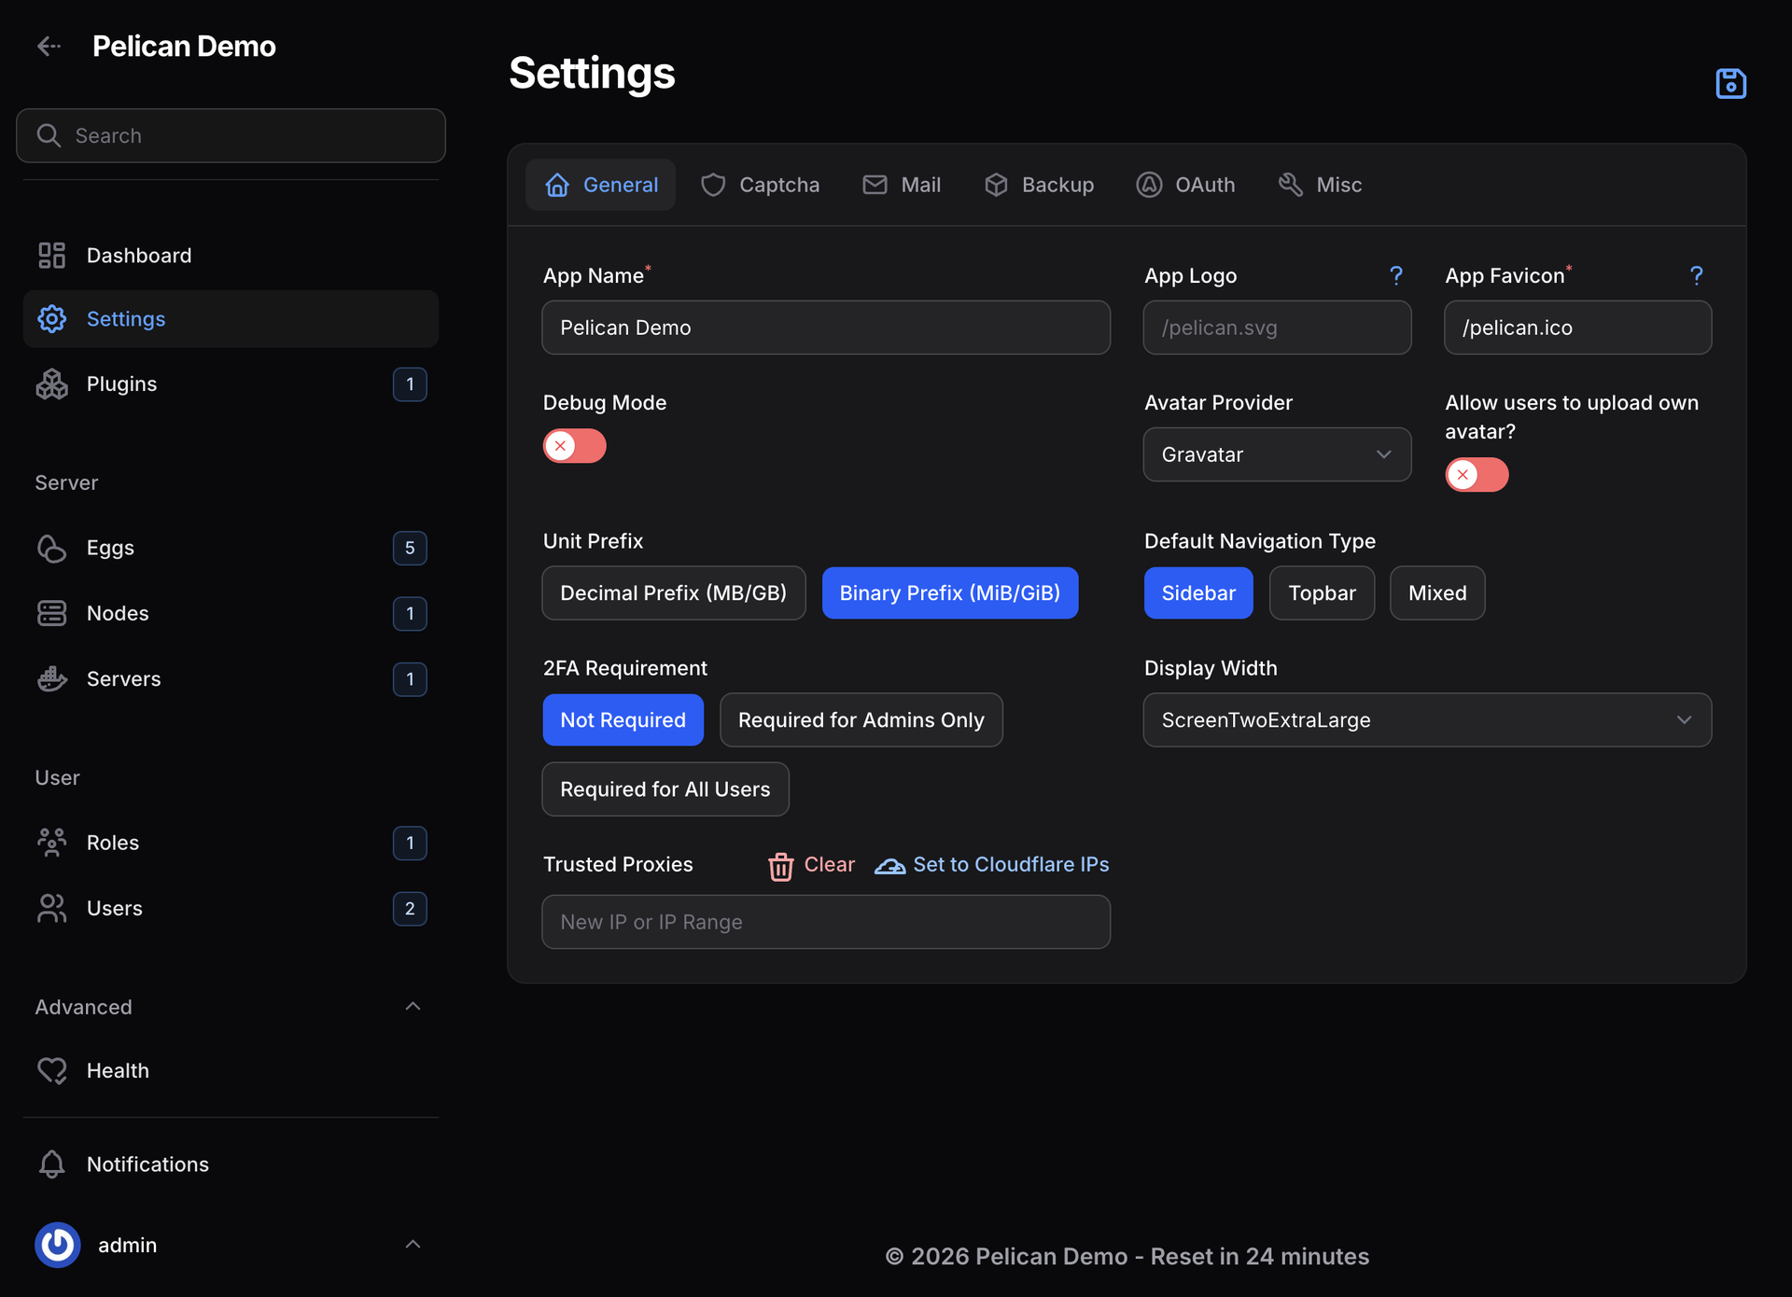This screenshot has width=1792, height=1297.
Task: Open the Display Width dropdown
Action: click(x=1427, y=720)
